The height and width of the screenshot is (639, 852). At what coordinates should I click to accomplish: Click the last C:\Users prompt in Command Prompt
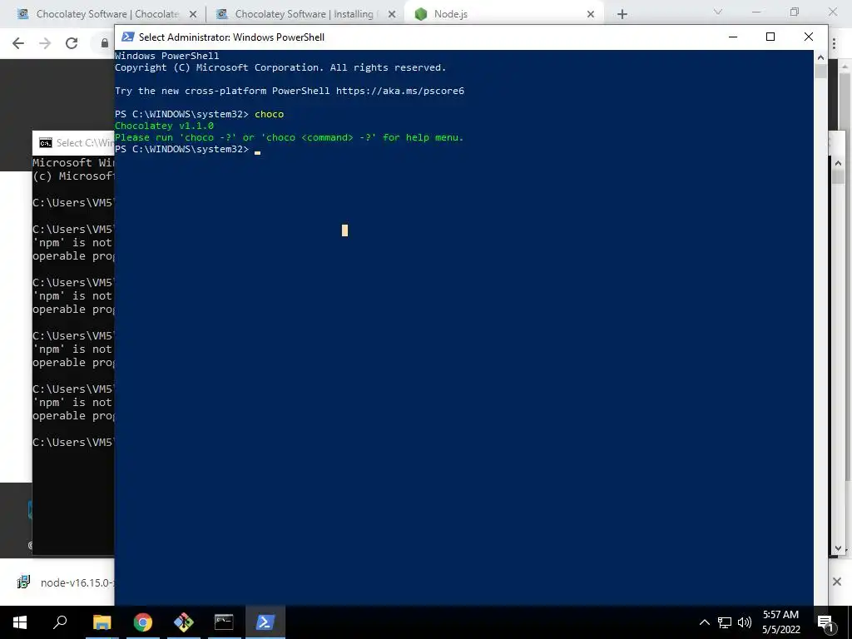(x=73, y=443)
